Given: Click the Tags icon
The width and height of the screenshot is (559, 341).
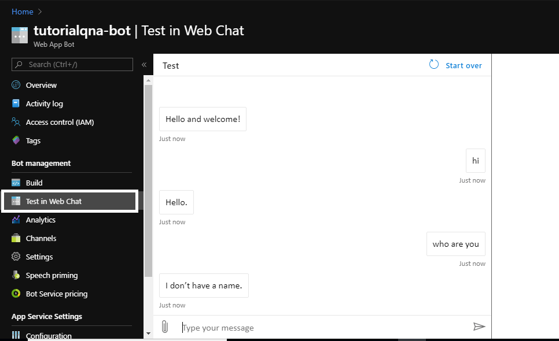Looking at the screenshot, I should (16, 140).
